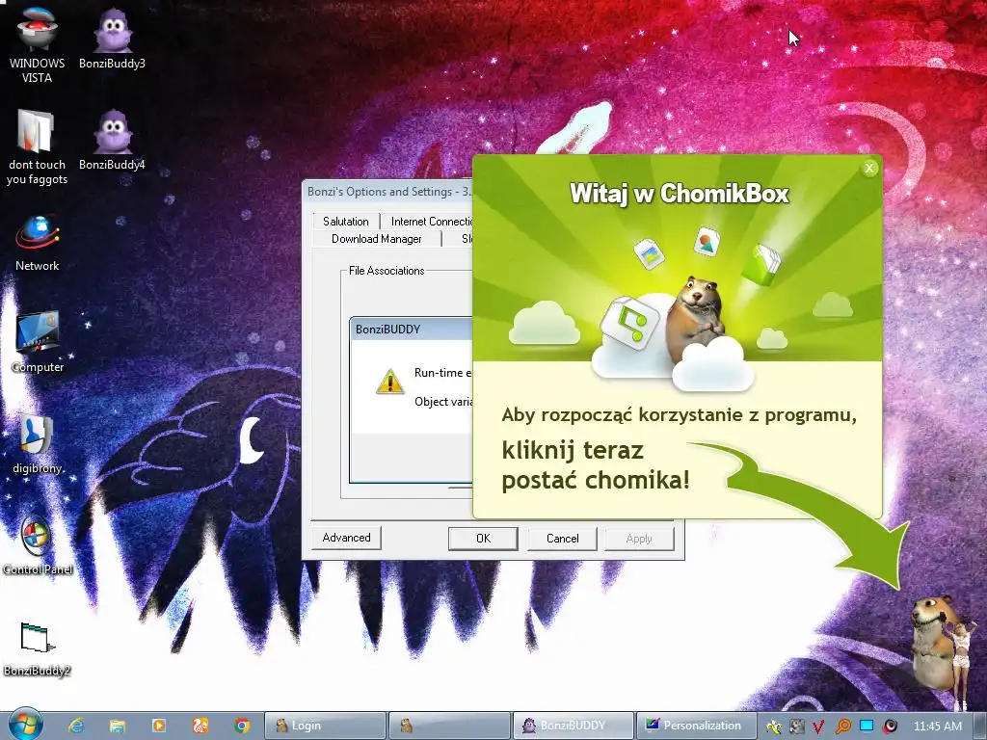Viewport: 987px width, 740px height.
Task: Switch to the Login taskbar window
Action: tap(325, 726)
